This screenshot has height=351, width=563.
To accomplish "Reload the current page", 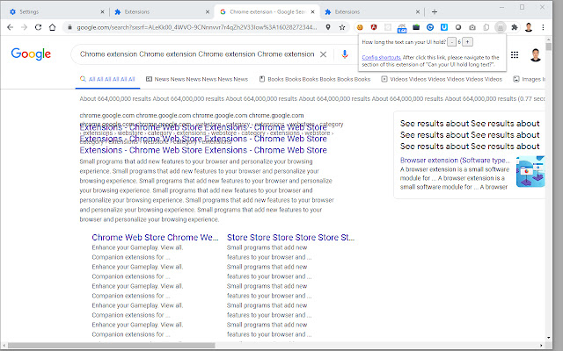I will point(38,27).
